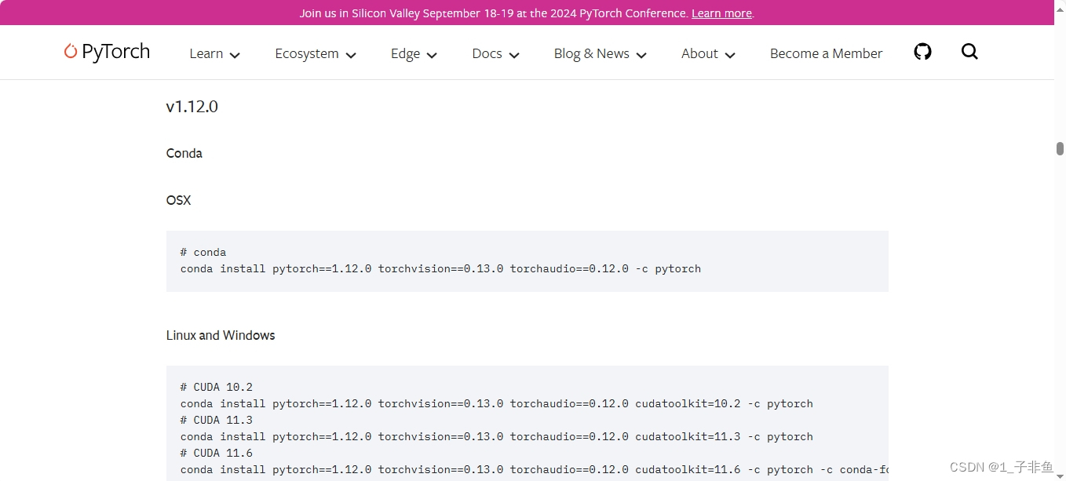Open the PyTorch GitHub repository icon
This screenshot has width=1066, height=481.
[922, 51]
